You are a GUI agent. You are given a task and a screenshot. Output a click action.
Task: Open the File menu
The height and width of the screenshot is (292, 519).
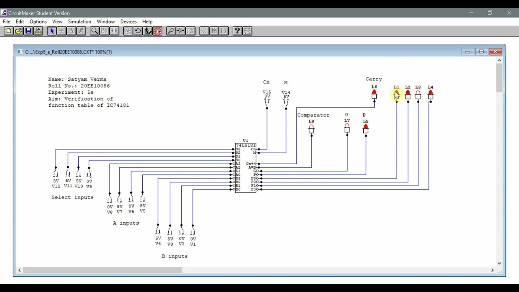click(x=6, y=21)
